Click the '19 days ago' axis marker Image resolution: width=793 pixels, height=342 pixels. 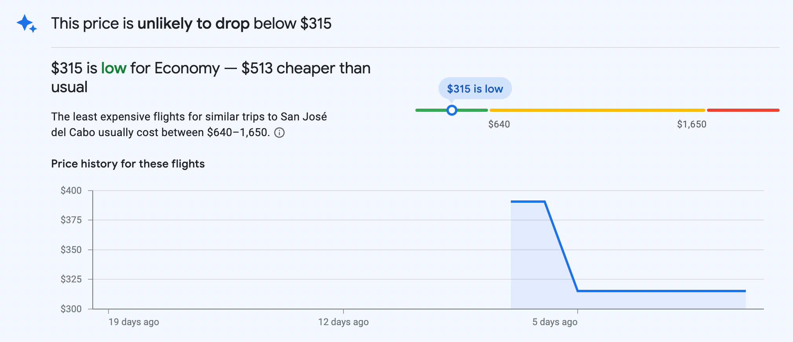134,322
